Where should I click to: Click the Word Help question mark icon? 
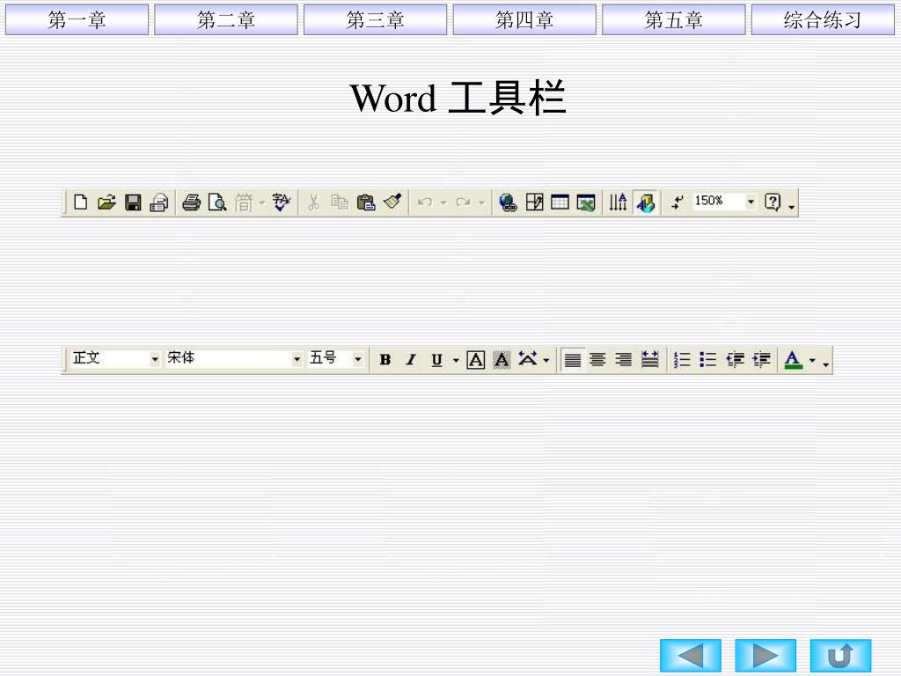773,202
